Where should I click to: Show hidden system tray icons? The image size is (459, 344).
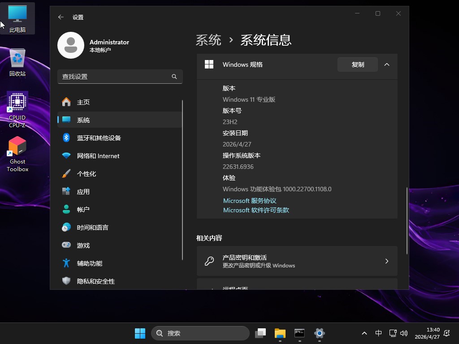coord(364,333)
